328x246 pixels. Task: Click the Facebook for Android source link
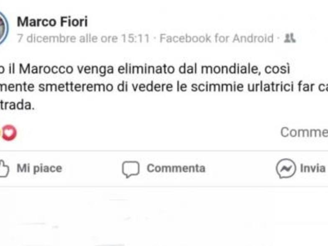click(x=216, y=38)
